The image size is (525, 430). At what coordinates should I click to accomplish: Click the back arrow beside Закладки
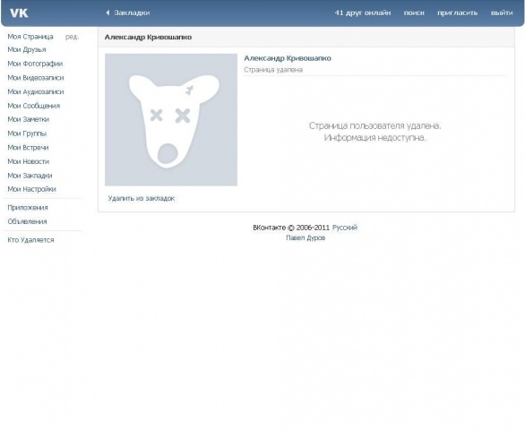(108, 13)
